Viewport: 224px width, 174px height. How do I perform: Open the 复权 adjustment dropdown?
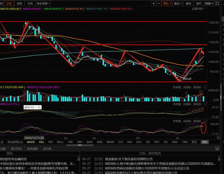point(167,4)
